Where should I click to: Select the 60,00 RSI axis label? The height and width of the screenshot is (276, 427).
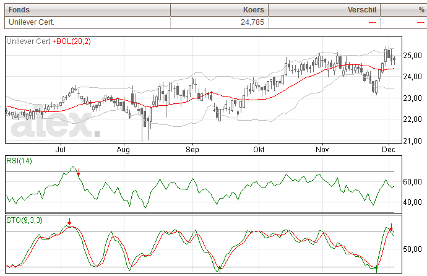point(412,181)
